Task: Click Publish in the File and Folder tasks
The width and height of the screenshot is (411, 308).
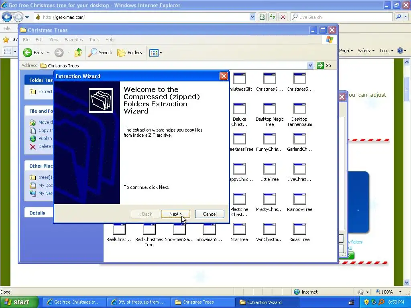Action: click(41, 138)
